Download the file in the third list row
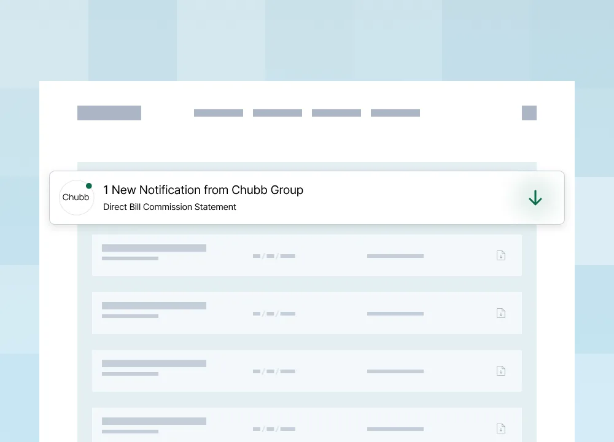 point(501,371)
